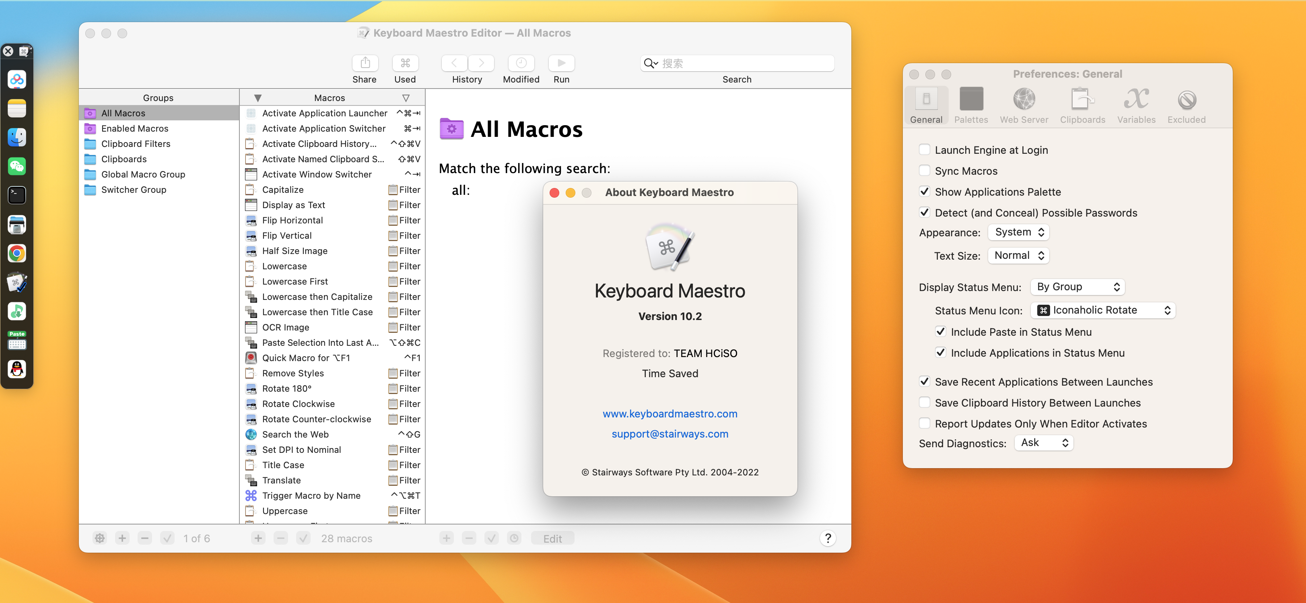
Task: Open the Excluded preferences pane
Action: pyautogui.click(x=1187, y=105)
